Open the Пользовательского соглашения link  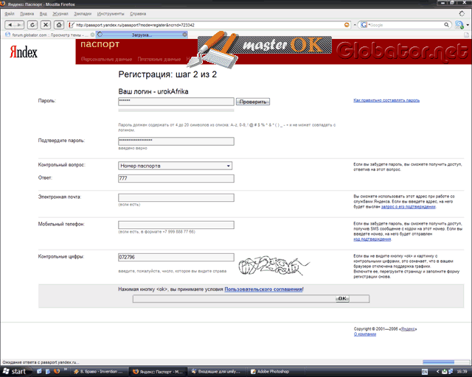(263, 289)
